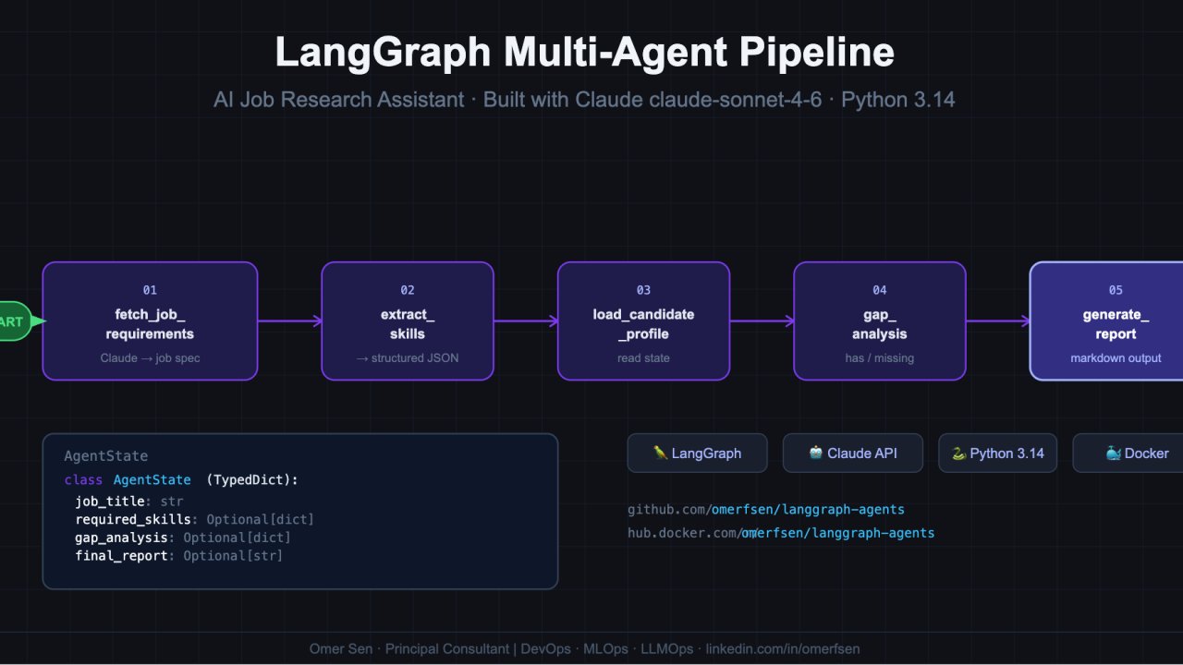The height and width of the screenshot is (665, 1183).
Task: Click the robot icon on the Claude API badge
Action: tap(816, 453)
